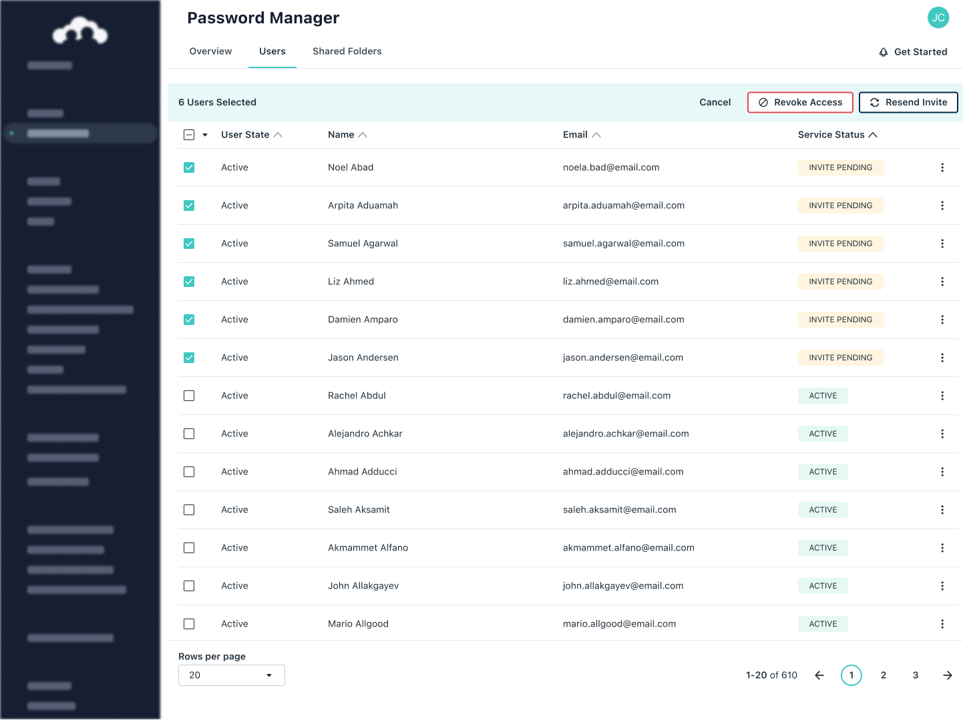Open the Rows per page dropdown
Screen dimensions: 963x720
[231, 675]
